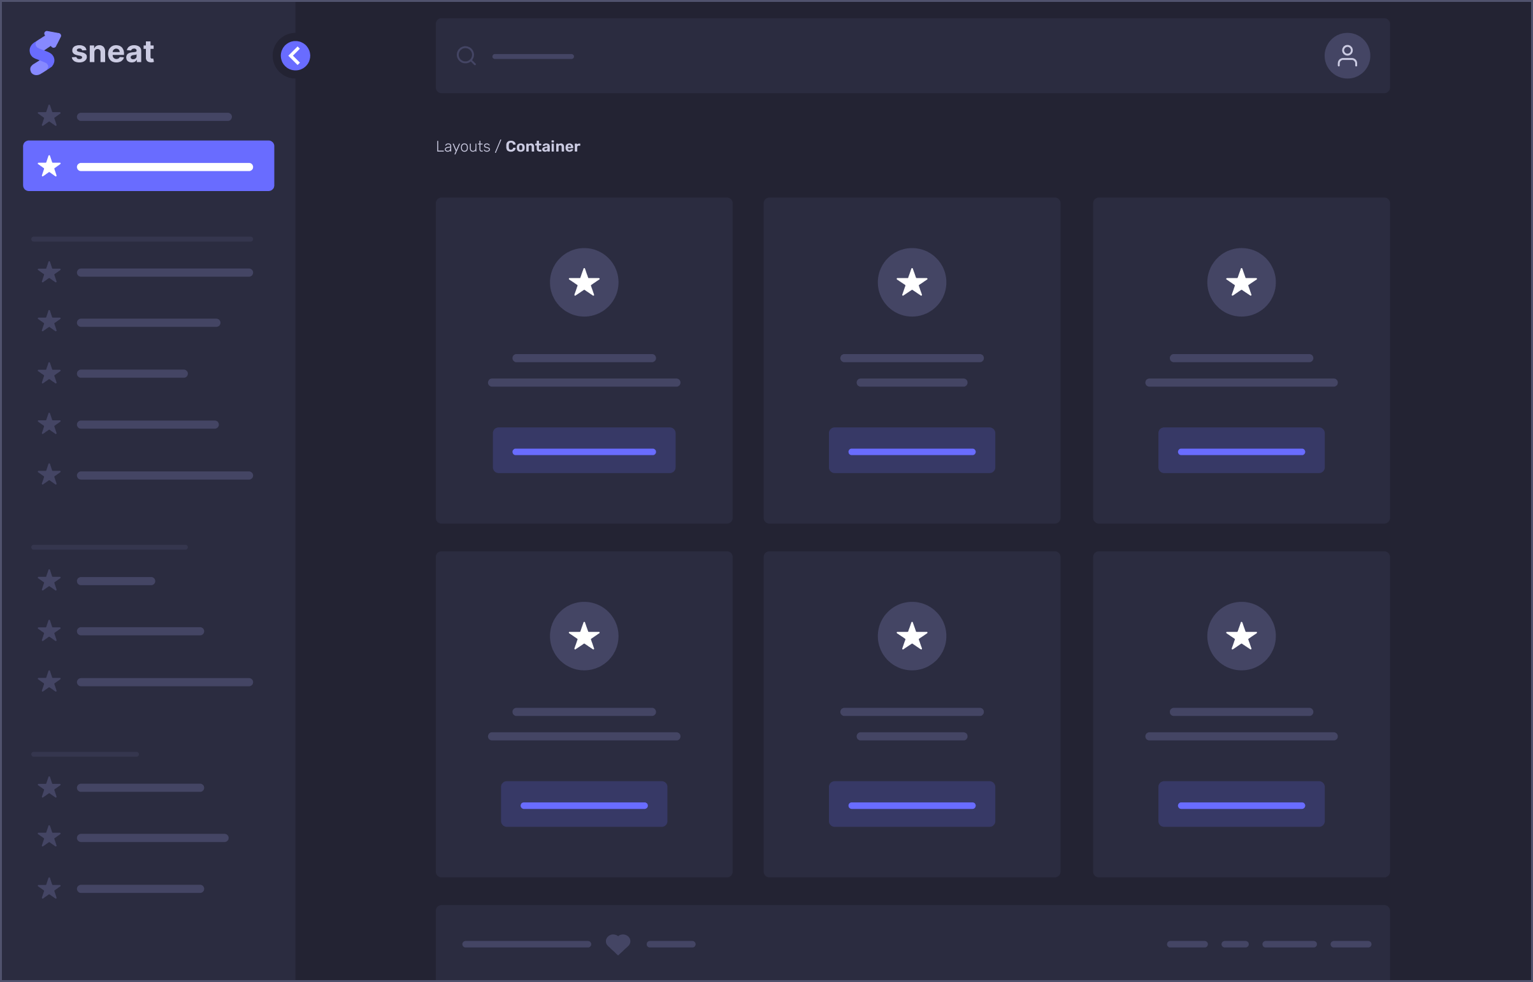This screenshot has height=982, width=1533.
Task: Open the user profile avatar
Action: pyautogui.click(x=1346, y=56)
